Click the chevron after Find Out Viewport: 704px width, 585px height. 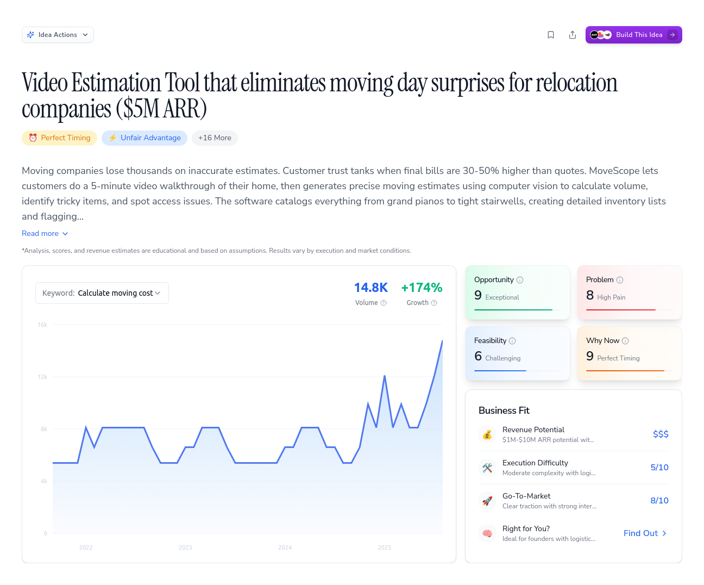664,533
